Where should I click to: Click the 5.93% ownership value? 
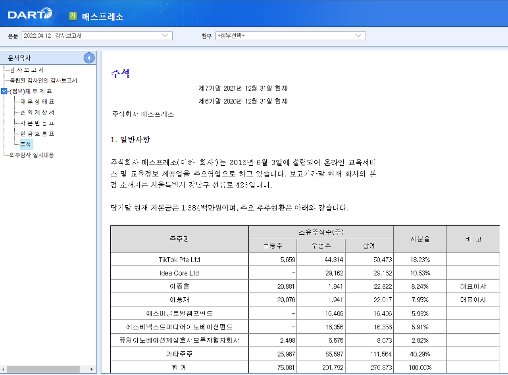420,314
